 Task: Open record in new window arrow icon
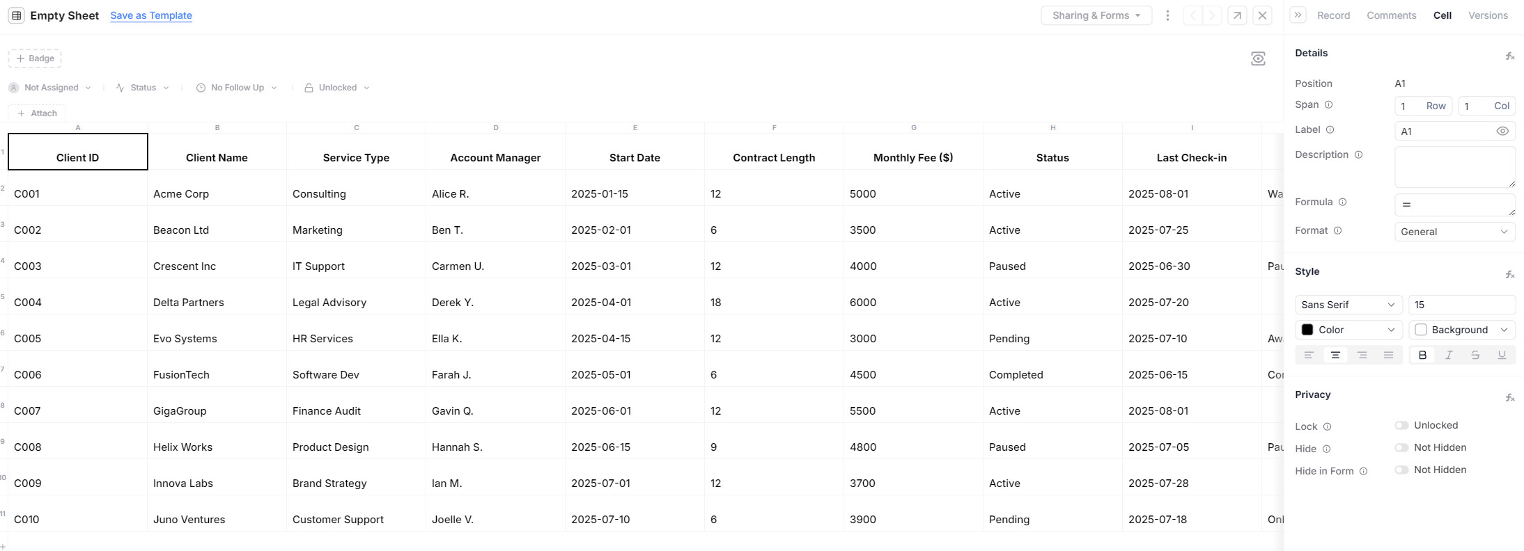pyautogui.click(x=1237, y=15)
